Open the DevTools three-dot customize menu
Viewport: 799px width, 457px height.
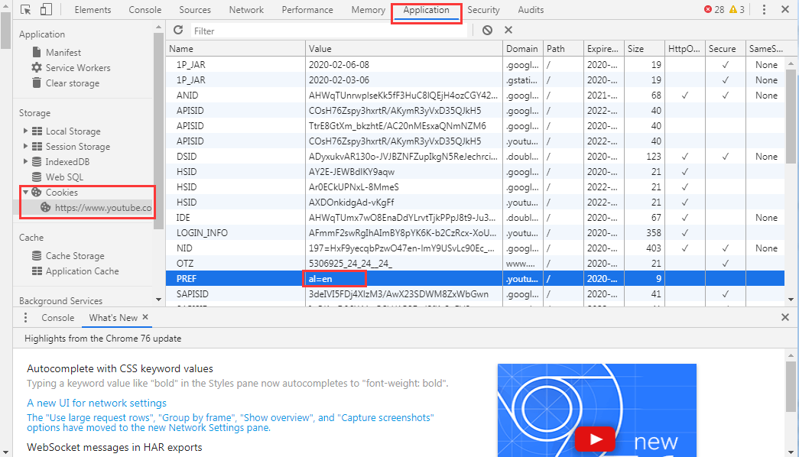point(764,10)
